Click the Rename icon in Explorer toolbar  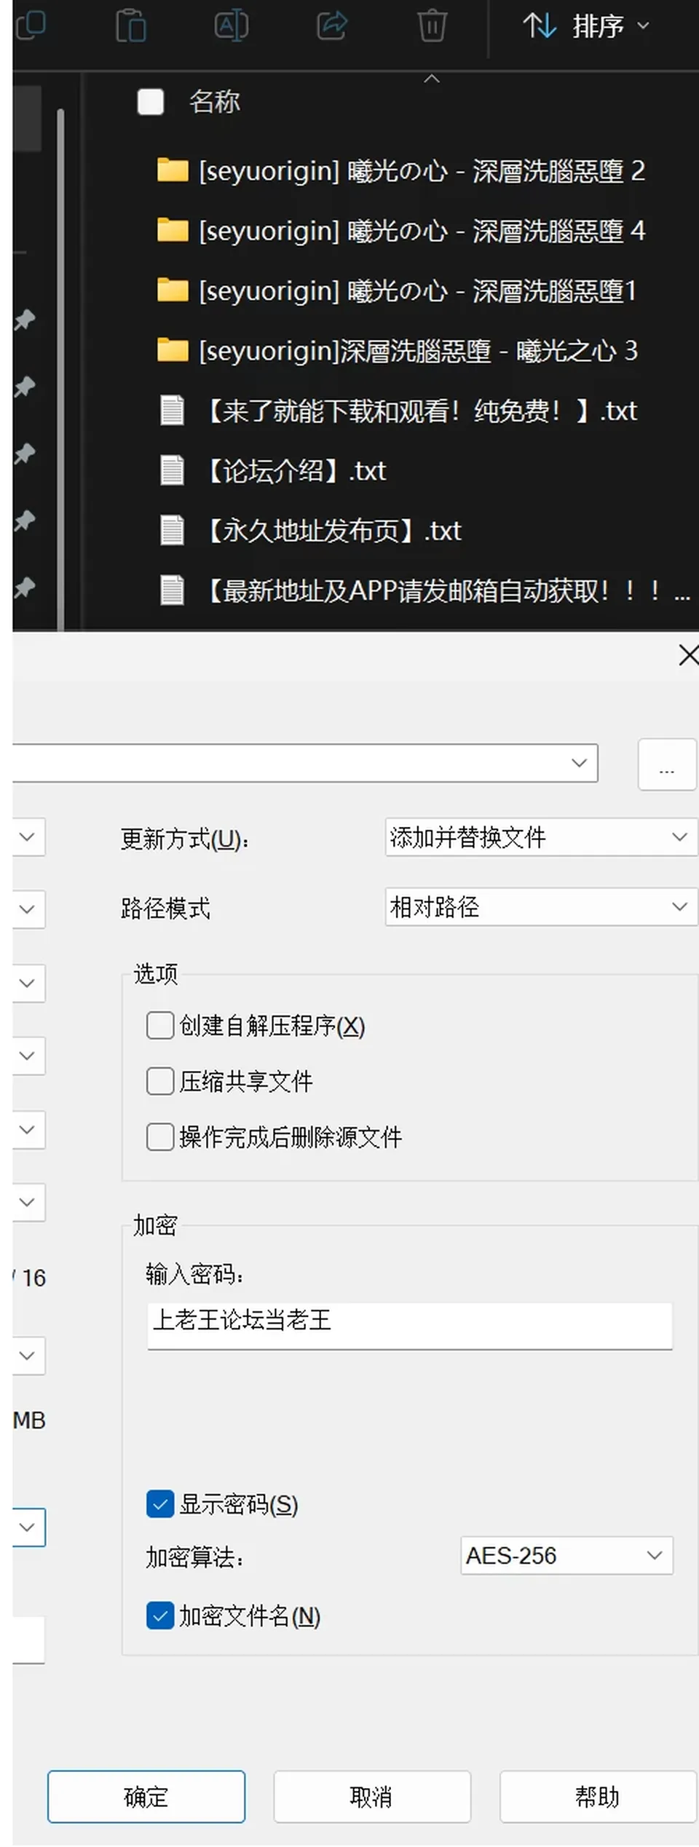click(232, 25)
